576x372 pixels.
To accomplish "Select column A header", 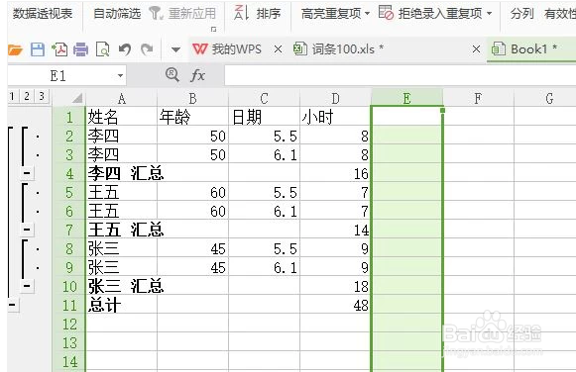I will [x=121, y=98].
